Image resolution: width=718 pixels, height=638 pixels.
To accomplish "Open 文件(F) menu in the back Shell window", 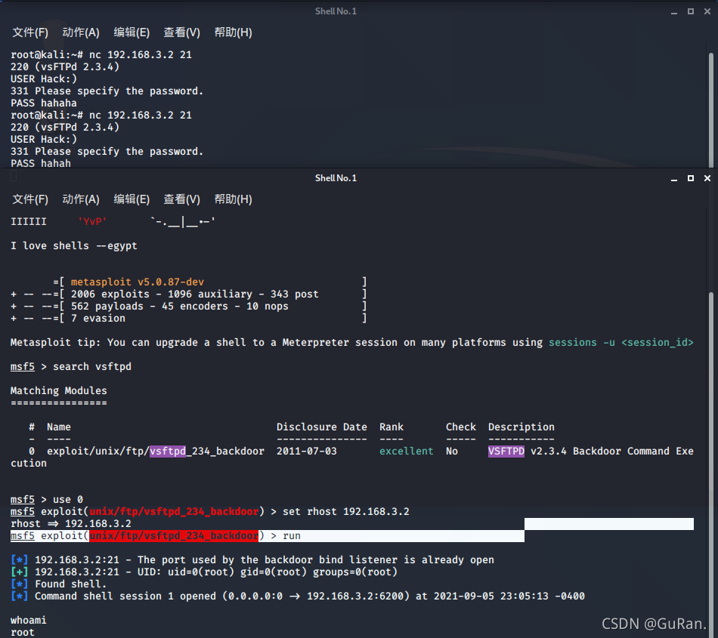I will point(30,32).
